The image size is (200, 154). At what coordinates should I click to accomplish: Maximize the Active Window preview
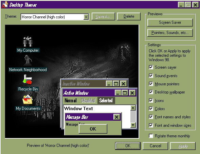pos(125,93)
